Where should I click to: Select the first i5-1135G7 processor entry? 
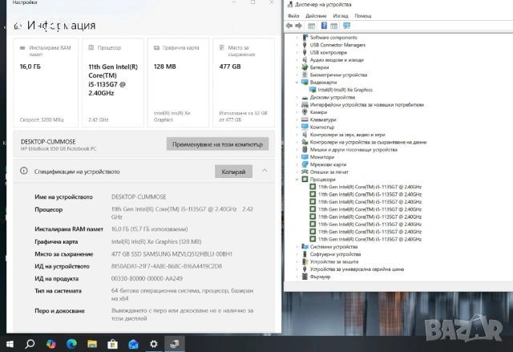coord(370,187)
